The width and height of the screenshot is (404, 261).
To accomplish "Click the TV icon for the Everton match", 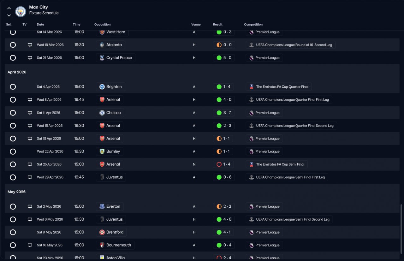I will pos(30,206).
